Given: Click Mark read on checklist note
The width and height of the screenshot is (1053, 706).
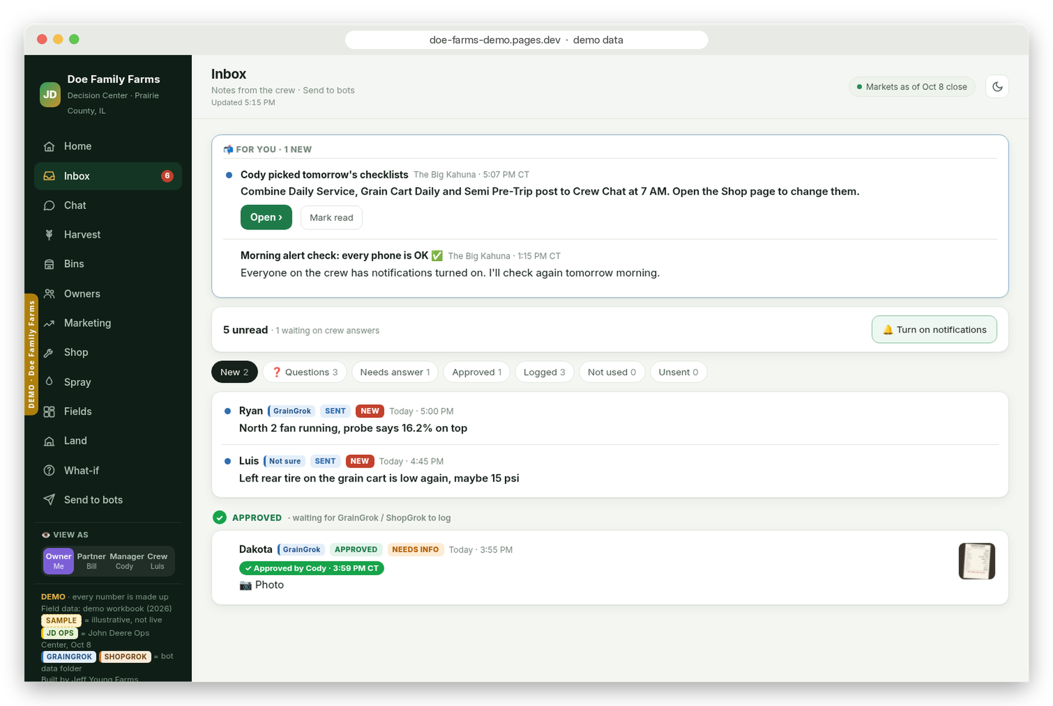Looking at the screenshot, I should [331, 217].
